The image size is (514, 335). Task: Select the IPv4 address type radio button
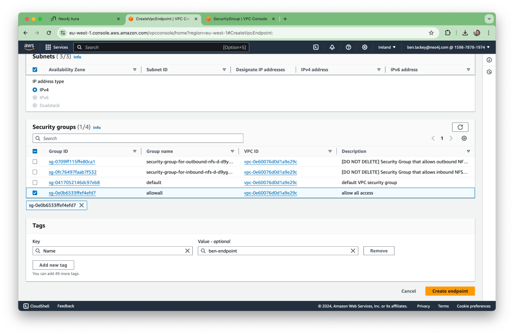(34, 90)
